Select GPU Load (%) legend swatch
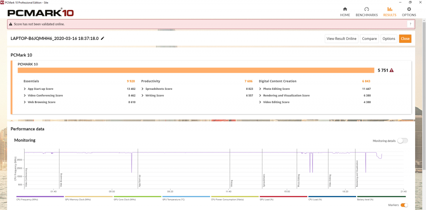Viewport: 426px width, 210px height. click(x=284, y=196)
